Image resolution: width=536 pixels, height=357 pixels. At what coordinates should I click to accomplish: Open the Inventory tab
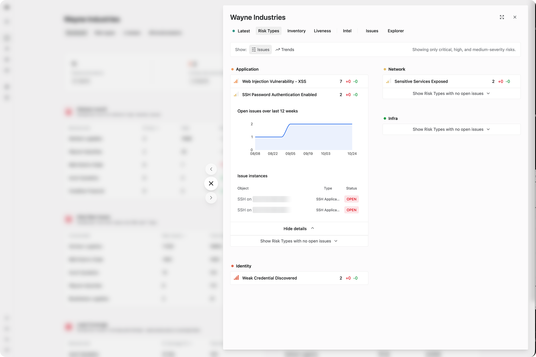296,31
